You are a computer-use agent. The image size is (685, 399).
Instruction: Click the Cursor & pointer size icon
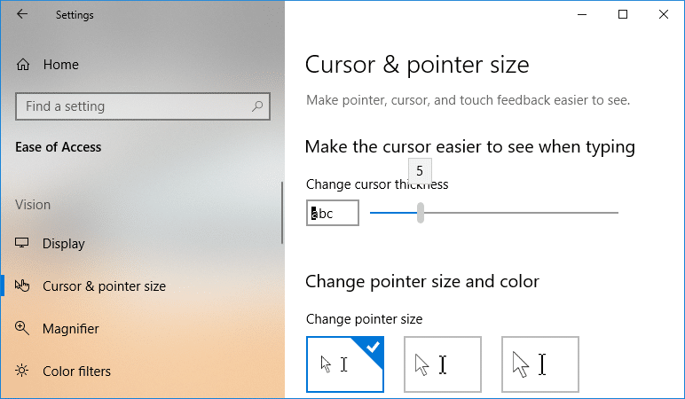23,286
